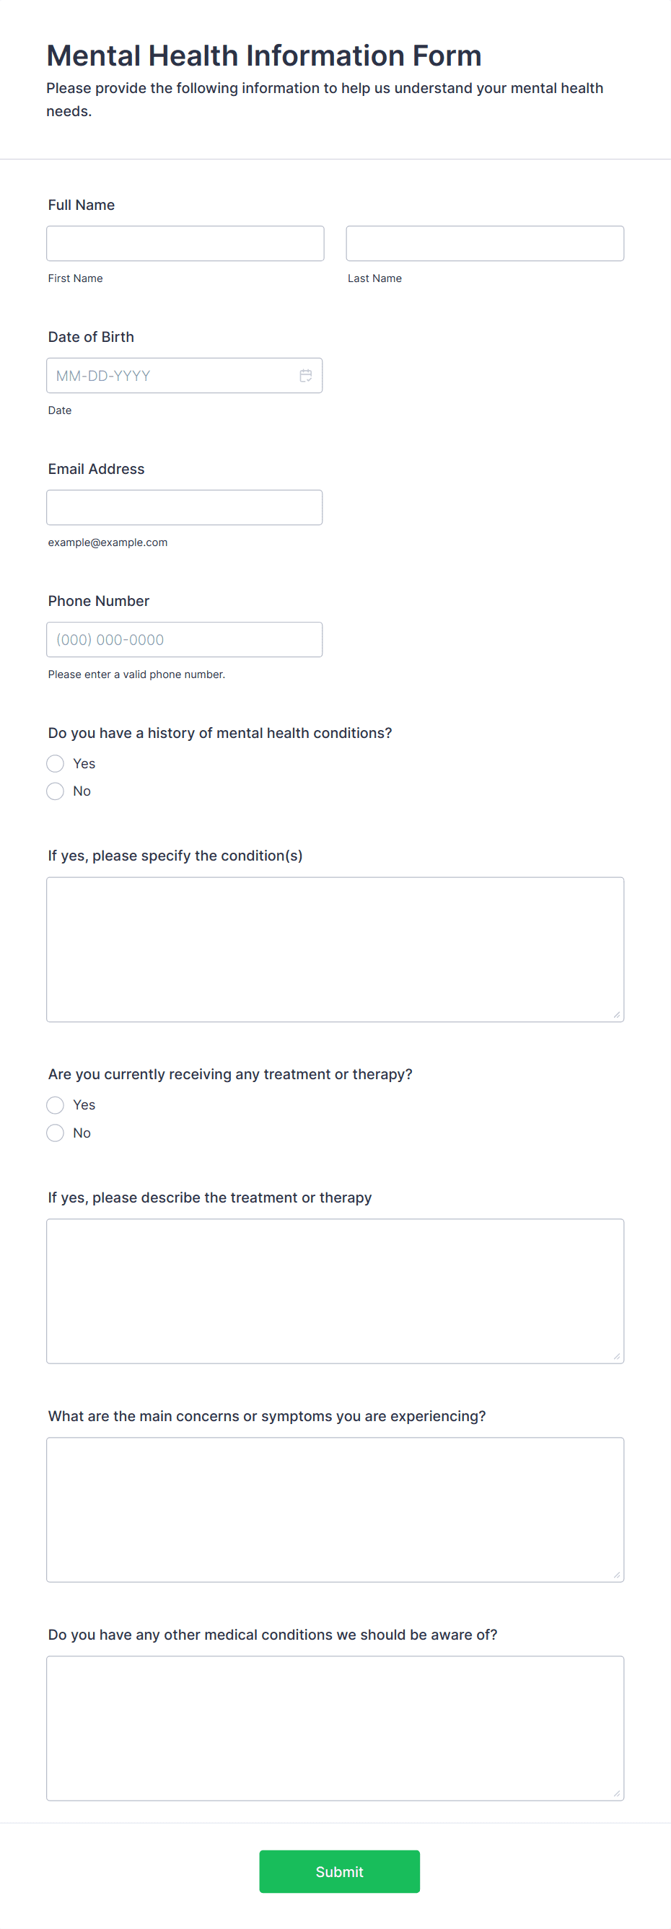Viewport: 671px width, 1929px height.
Task: Click the other medical conditions textarea
Action: click(x=335, y=1728)
